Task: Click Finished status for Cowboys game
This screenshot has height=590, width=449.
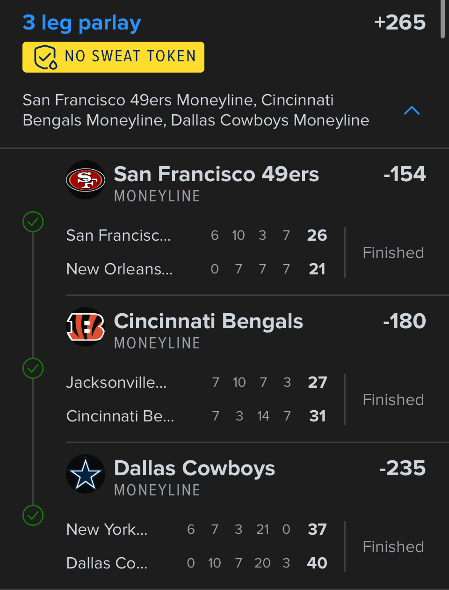Action: [x=393, y=547]
